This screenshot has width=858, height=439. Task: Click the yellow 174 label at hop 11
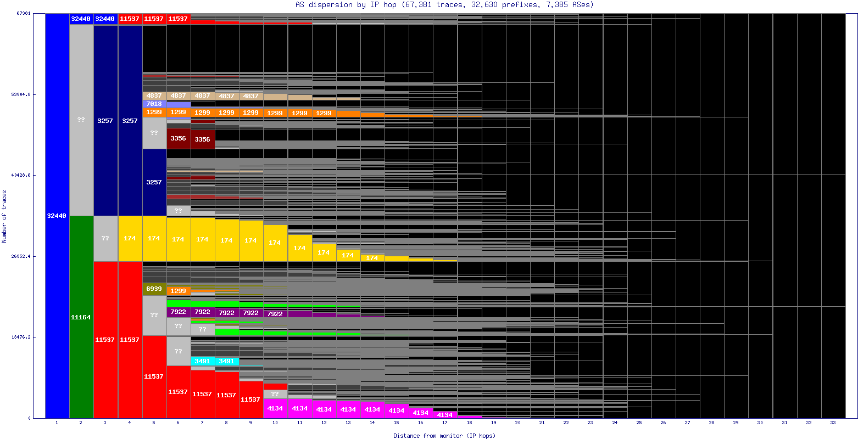300,248
